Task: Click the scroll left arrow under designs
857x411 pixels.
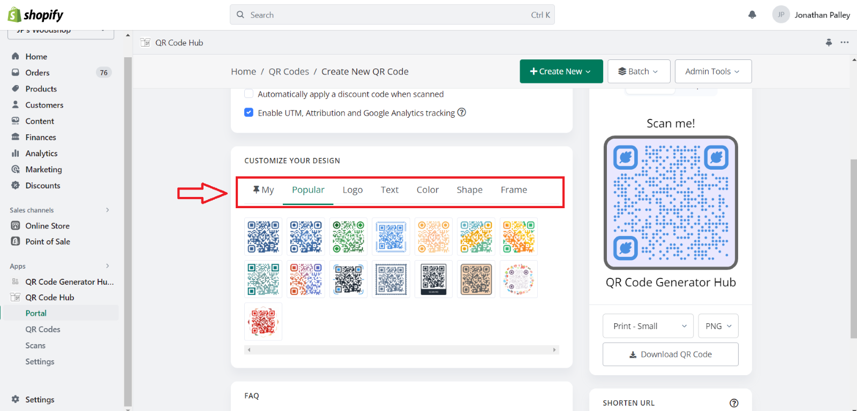Action: pyautogui.click(x=249, y=350)
